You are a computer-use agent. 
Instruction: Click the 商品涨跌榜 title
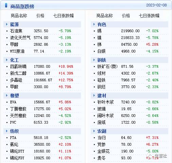(22, 6)
